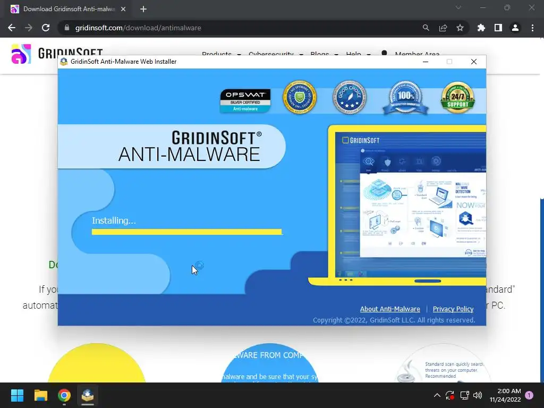Viewport: 544px width, 408px height.
Task: Click the Good Choice star badge
Action: coord(350,97)
